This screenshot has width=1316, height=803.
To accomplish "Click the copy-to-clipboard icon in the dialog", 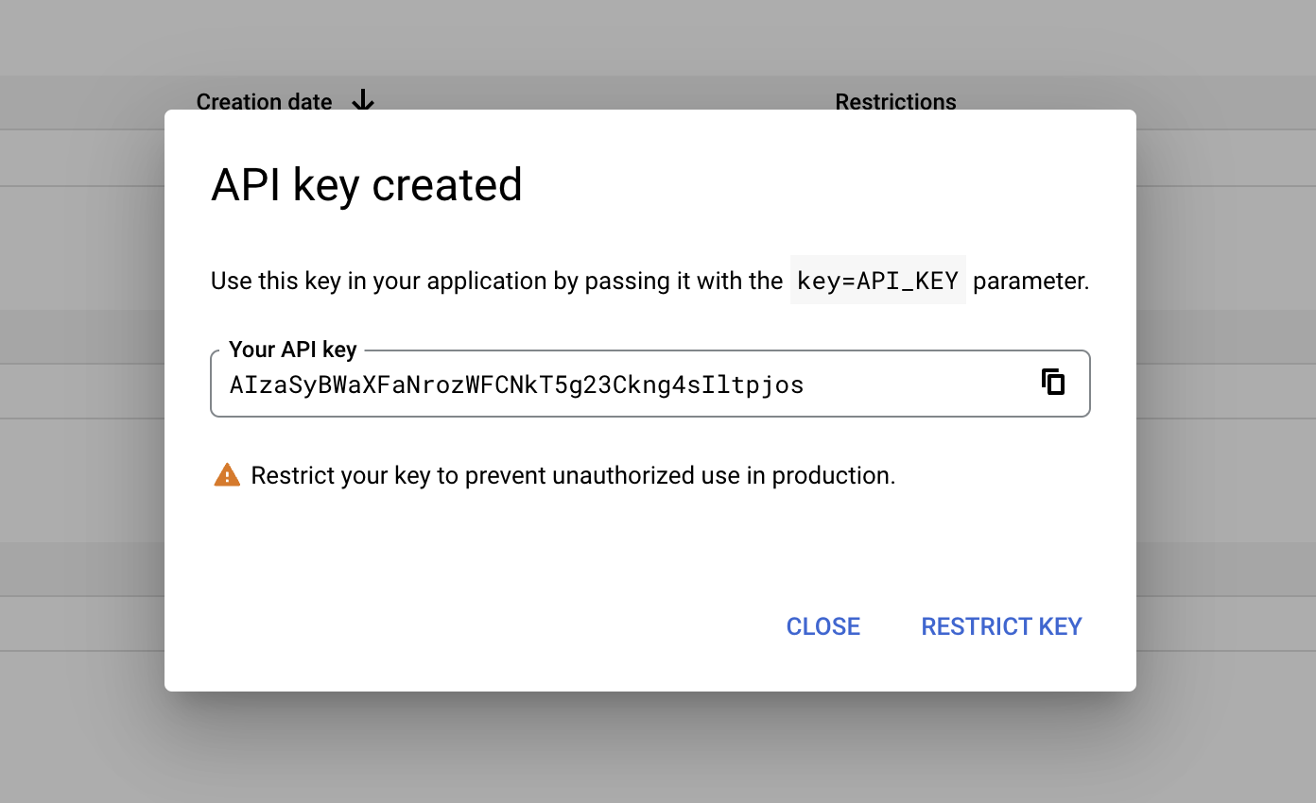I will pyautogui.click(x=1053, y=383).
